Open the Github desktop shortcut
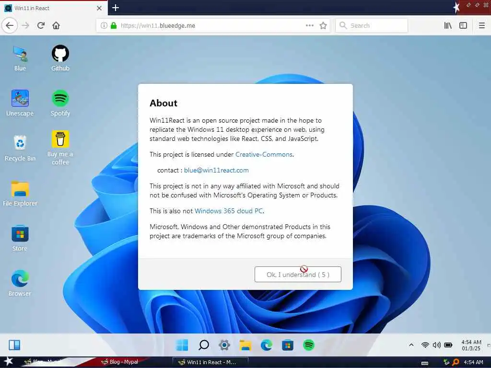Screen dimensions: 491x368 60,58
